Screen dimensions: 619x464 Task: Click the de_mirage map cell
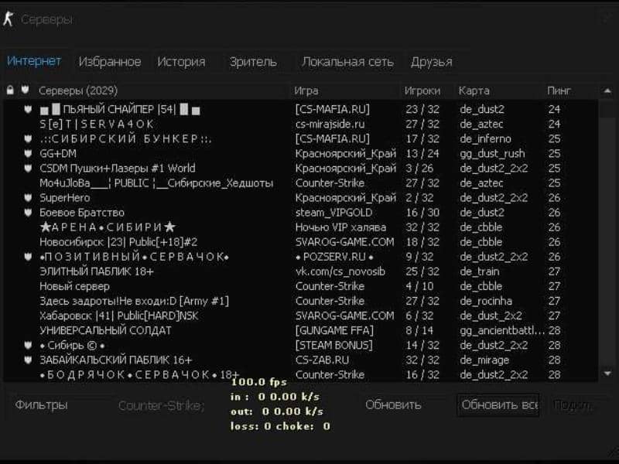click(x=484, y=360)
